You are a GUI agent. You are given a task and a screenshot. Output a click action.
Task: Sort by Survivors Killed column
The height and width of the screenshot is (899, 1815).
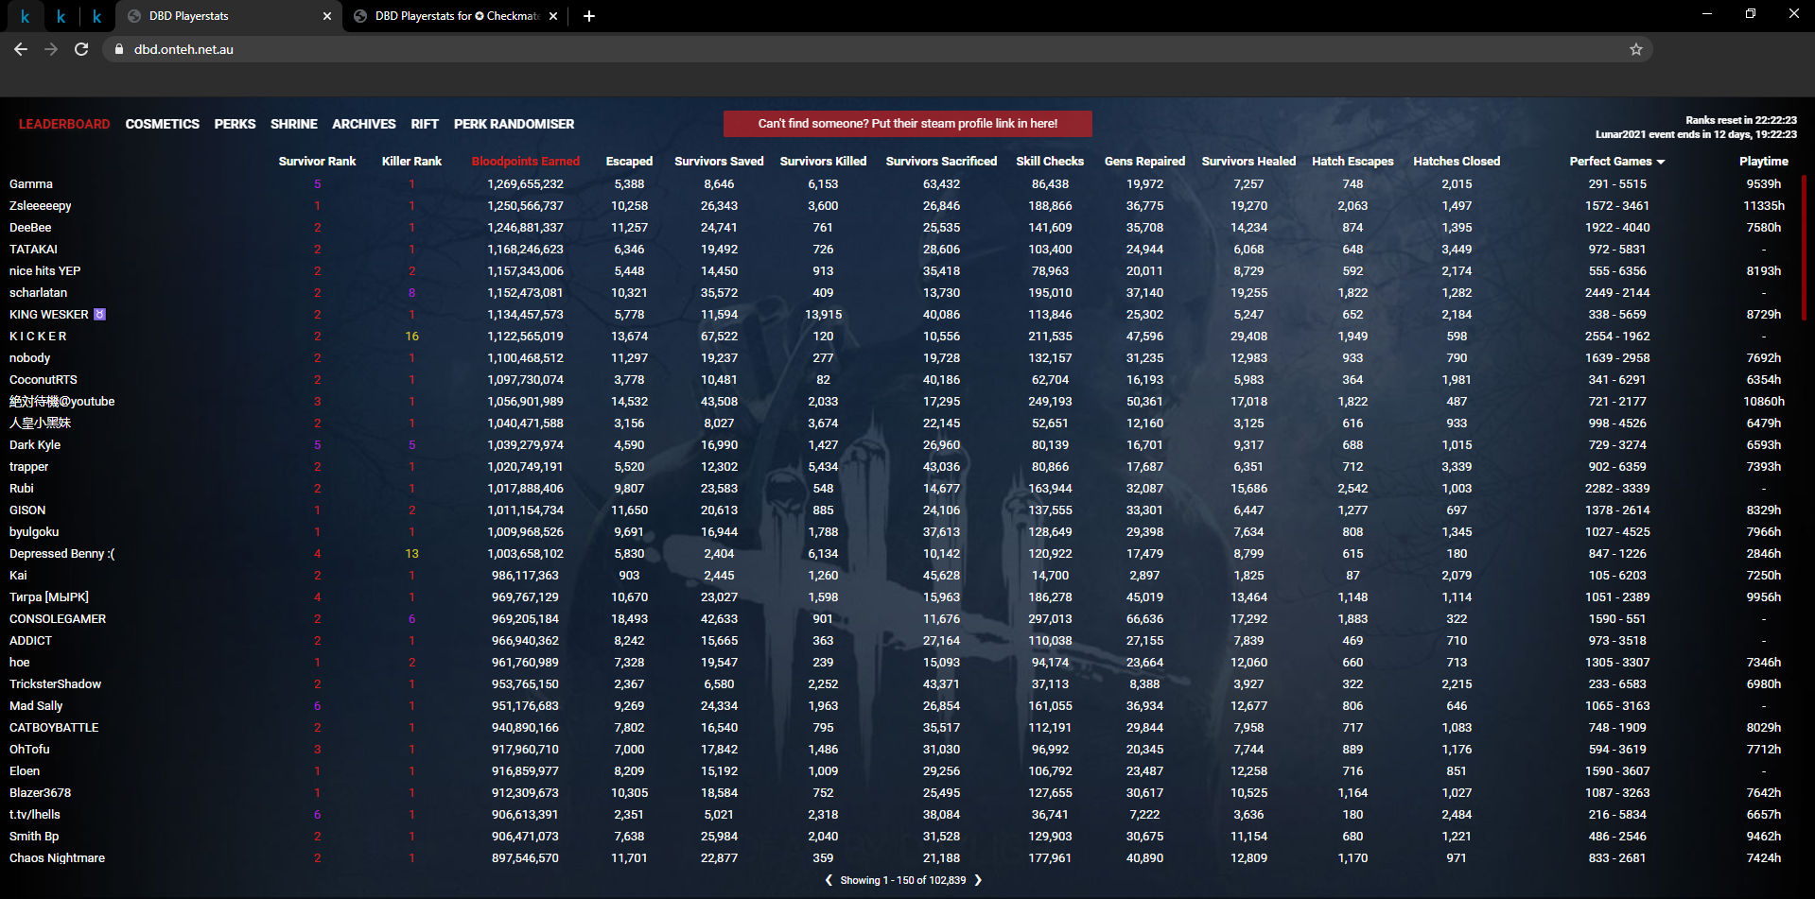click(823, 162)
